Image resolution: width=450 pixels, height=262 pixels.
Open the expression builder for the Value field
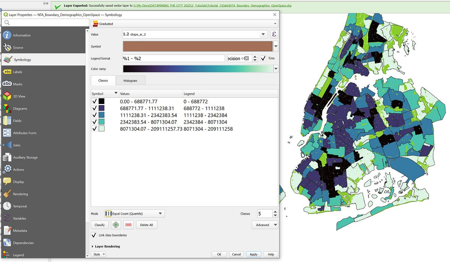click(274, 34)
